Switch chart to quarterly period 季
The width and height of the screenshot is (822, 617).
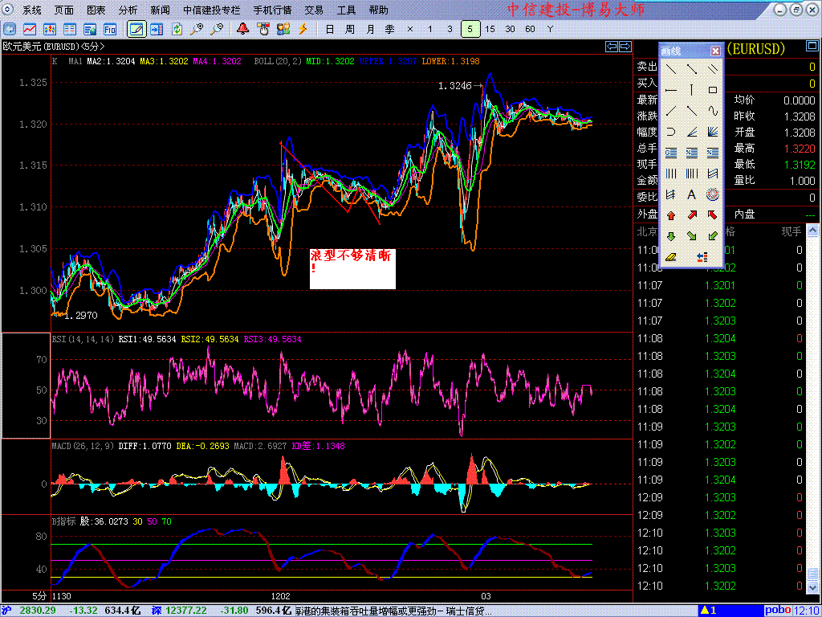[x=390, y=29]
